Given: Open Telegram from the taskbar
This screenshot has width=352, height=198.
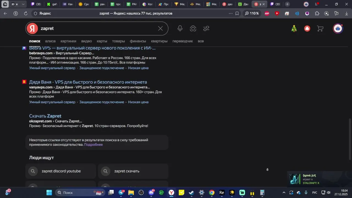Looking at the screenshot, I should tap(121, 193).
